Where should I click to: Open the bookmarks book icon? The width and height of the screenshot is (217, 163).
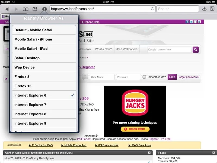[x=25, y=9]
